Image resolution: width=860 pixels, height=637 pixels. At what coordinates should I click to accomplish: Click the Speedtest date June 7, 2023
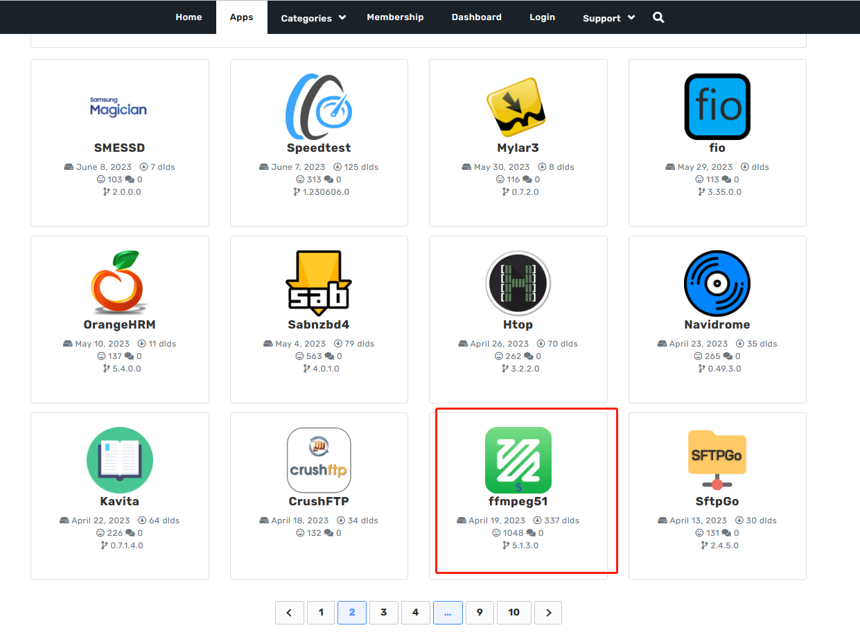point(298,167)
